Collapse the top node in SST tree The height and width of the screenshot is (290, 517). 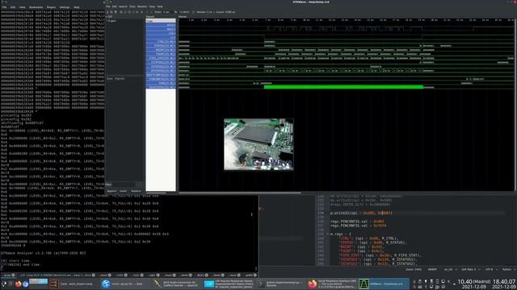click(x=107, y=16)
